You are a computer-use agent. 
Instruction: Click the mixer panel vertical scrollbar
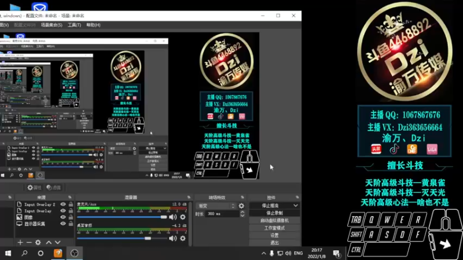pos(190,224)
